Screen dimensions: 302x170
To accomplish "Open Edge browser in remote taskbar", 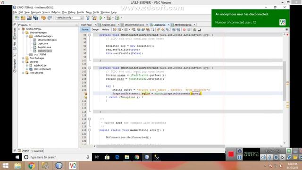I will click(117, 157).
